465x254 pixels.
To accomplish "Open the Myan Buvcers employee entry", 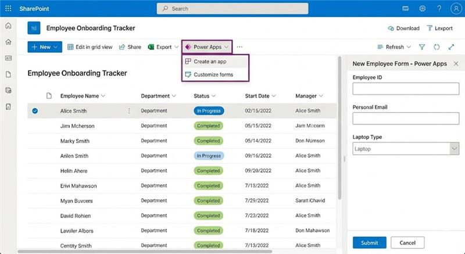I will 77,201.
